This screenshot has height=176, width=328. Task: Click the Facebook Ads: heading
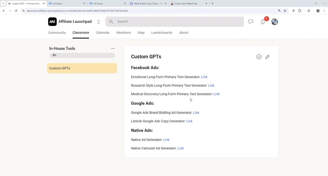145,68
